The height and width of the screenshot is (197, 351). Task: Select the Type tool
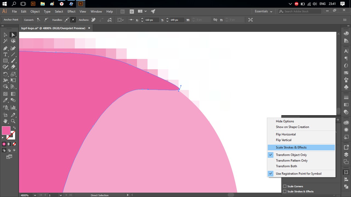[x=5, y=54]
